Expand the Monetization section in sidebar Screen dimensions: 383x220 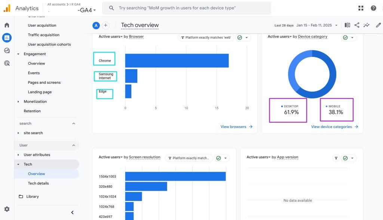coord(19,101)
